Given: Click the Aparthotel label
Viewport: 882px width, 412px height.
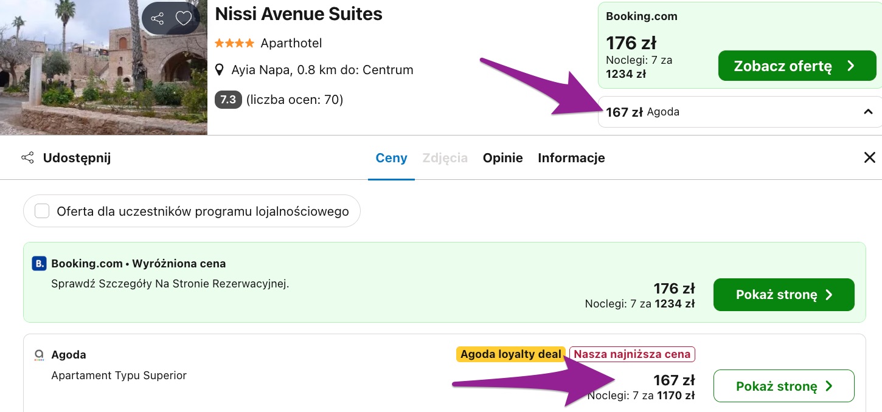Looking at the screenshot, I should pos(291,43).
